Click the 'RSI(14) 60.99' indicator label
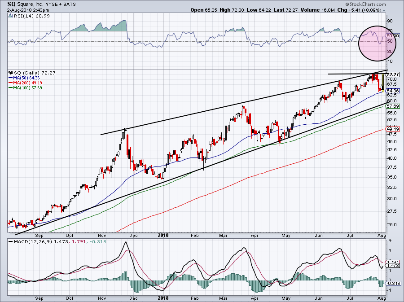The height and width of the screenshot is (302, 404). [32, 16]
